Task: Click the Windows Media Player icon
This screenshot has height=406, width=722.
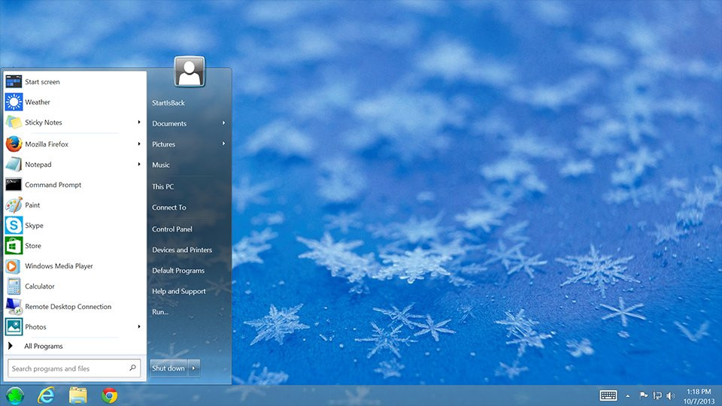Action: [x=14, y=265]
